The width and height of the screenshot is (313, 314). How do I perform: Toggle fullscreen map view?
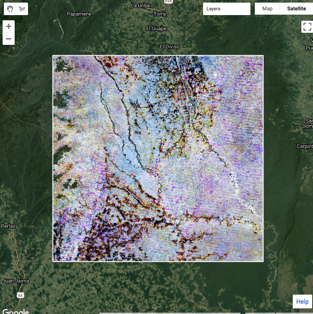pyautogui.click(x=306, y=27)
